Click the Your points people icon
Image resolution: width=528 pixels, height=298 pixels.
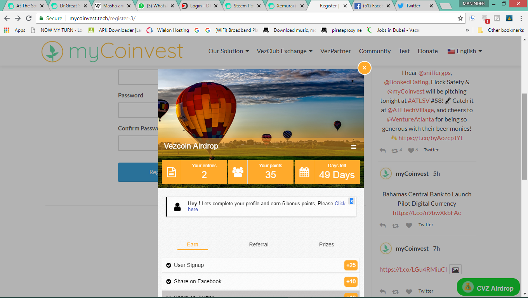(x=238, y=172)
